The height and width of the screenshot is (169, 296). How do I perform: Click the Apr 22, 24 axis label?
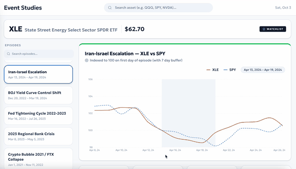coord(229,150)
